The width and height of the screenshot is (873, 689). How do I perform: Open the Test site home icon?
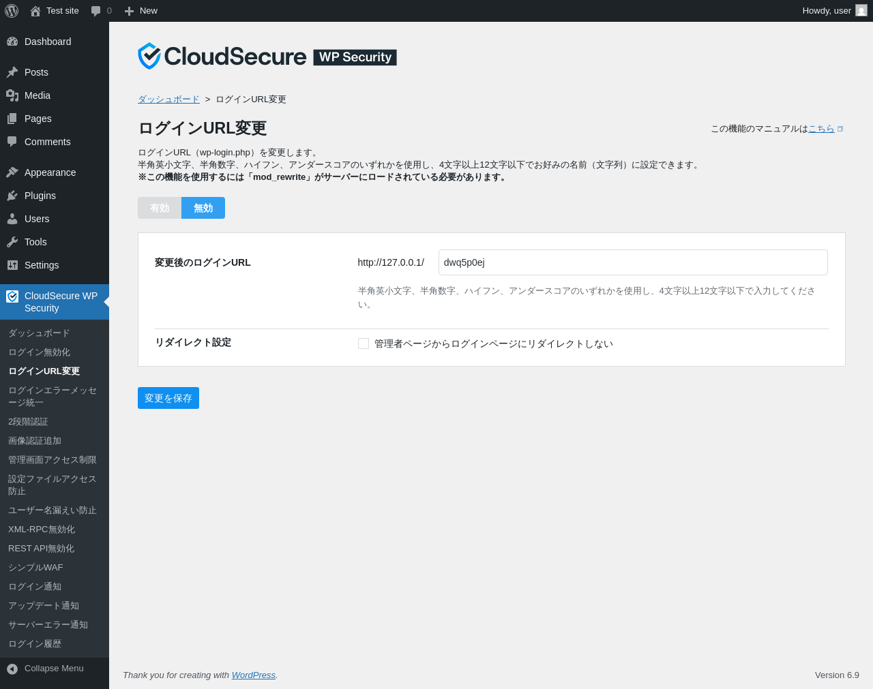[x=35, y=11]
